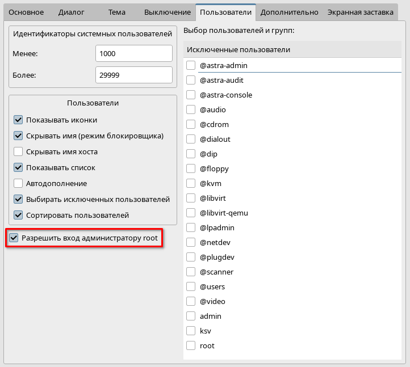The width and height of the screenshot is (410, 367).
Task: Toggle Разрешить вход администратору root
Action: coord(14,238)
